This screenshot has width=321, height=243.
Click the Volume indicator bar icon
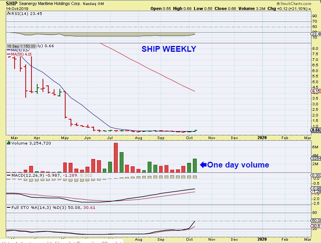8,143
